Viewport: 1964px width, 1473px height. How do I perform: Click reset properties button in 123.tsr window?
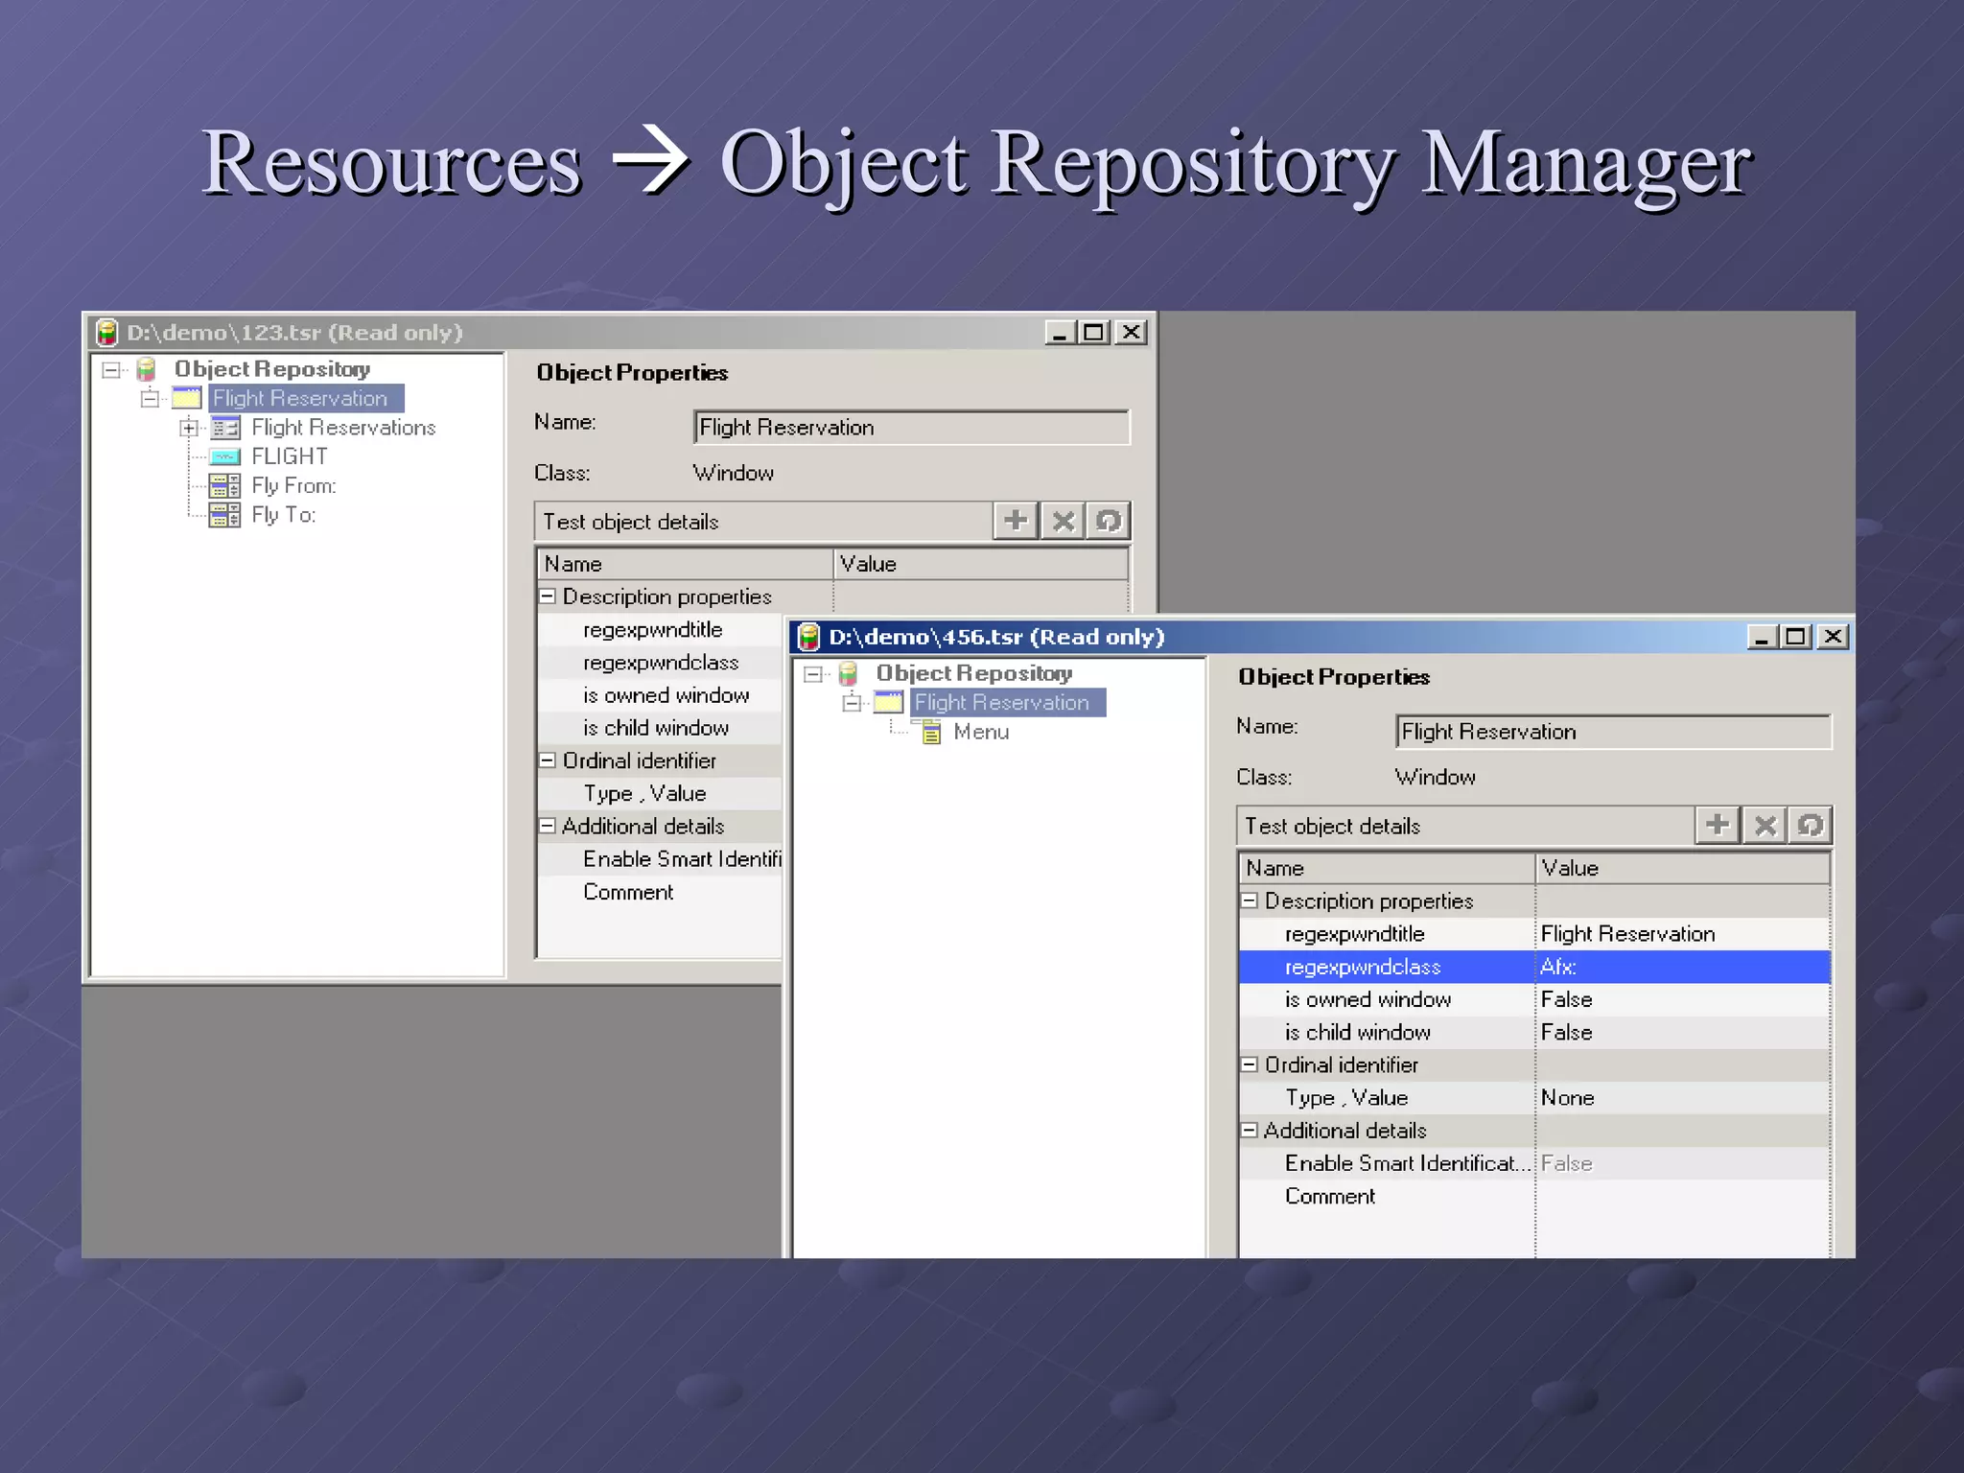[1109, 521]
